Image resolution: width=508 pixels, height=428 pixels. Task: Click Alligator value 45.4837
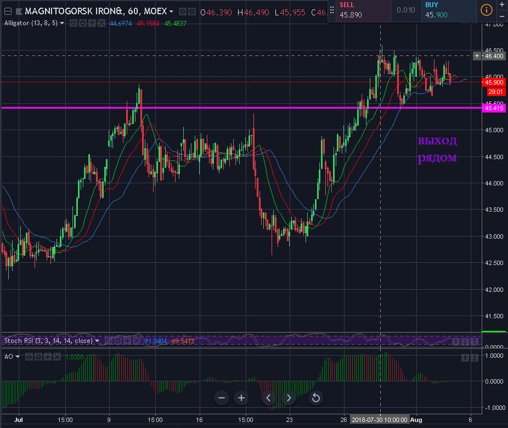175,24
